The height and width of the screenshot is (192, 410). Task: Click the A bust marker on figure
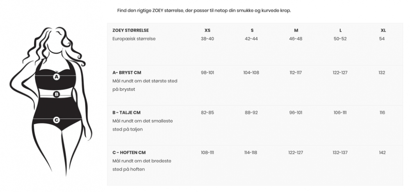coord(57,76)
